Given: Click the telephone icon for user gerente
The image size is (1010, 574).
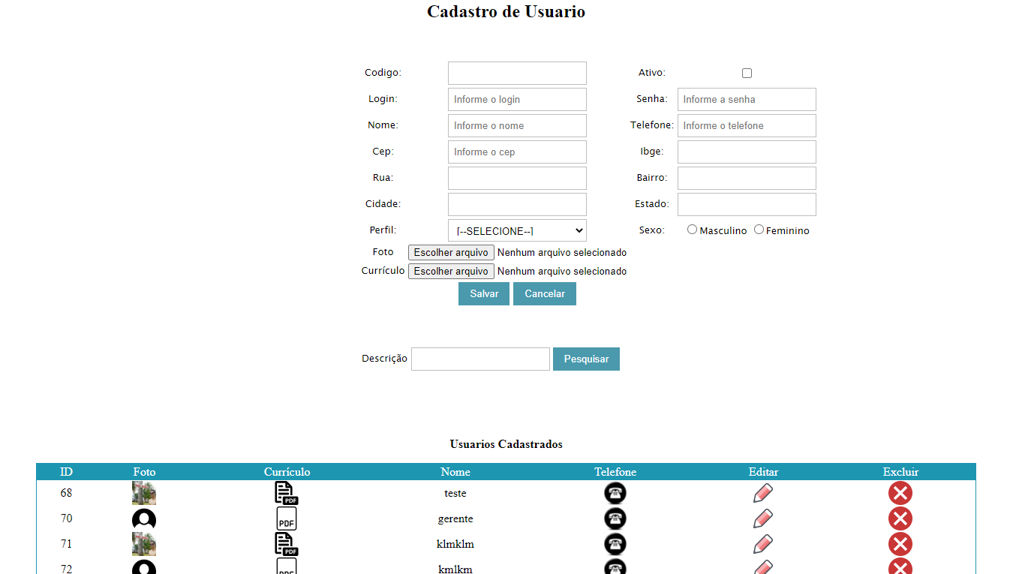Looking at the screenshot, I should (615, 518).
